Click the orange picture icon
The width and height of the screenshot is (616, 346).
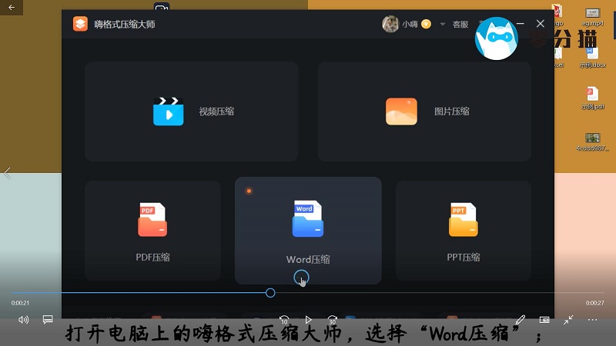[401, 111]
